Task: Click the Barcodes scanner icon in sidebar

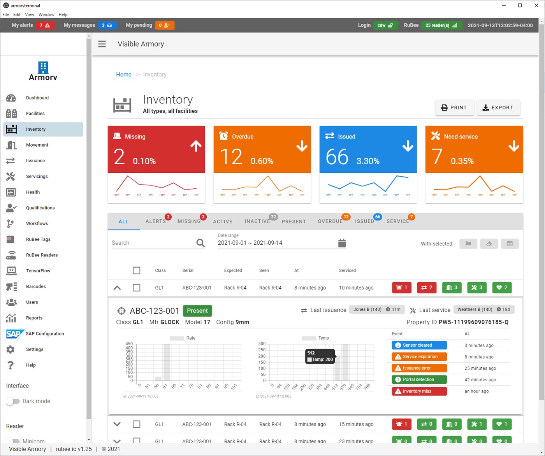Action: [x=11, y=287]
